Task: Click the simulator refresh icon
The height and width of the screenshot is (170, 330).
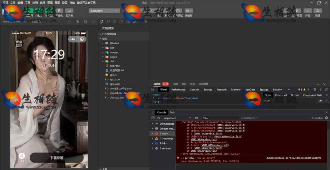Action: (x=69, y=22)
